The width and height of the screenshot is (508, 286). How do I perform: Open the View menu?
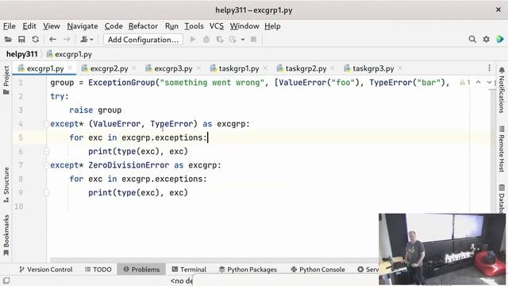pyautogui.click(x=52, y=26)
